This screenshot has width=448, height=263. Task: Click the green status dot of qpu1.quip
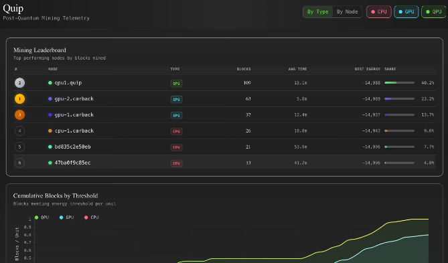coord(50,83)
